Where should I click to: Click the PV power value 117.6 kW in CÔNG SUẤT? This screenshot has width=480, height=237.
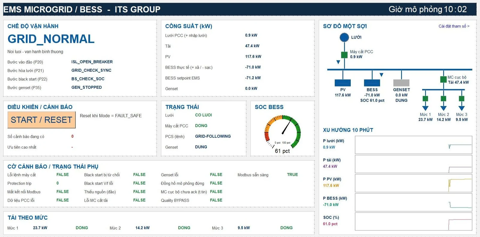coord(253,57)
